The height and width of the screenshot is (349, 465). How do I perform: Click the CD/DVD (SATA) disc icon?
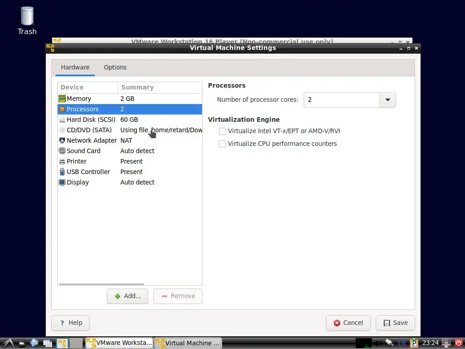(62, 130)
